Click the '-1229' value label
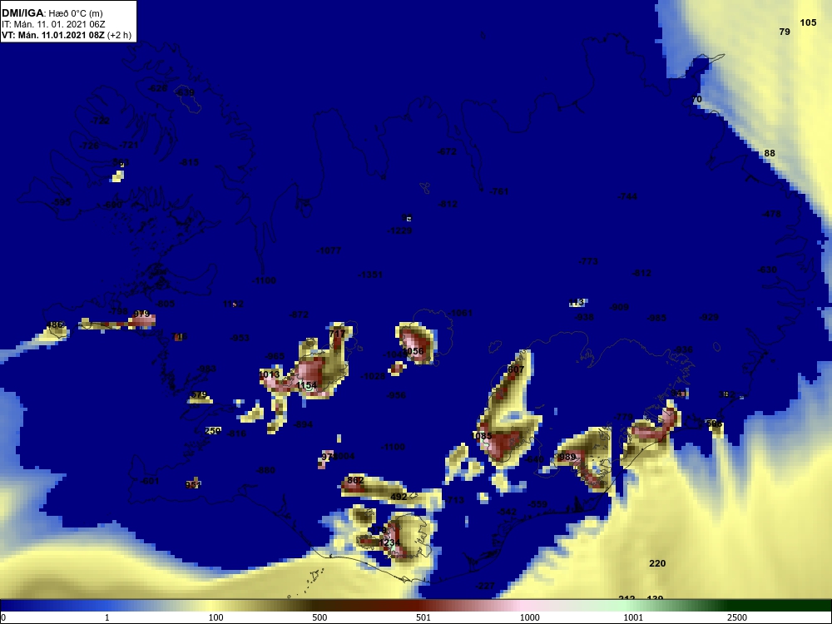The width and height of the screenshot is (832, 624). click(x=399, y=230)
